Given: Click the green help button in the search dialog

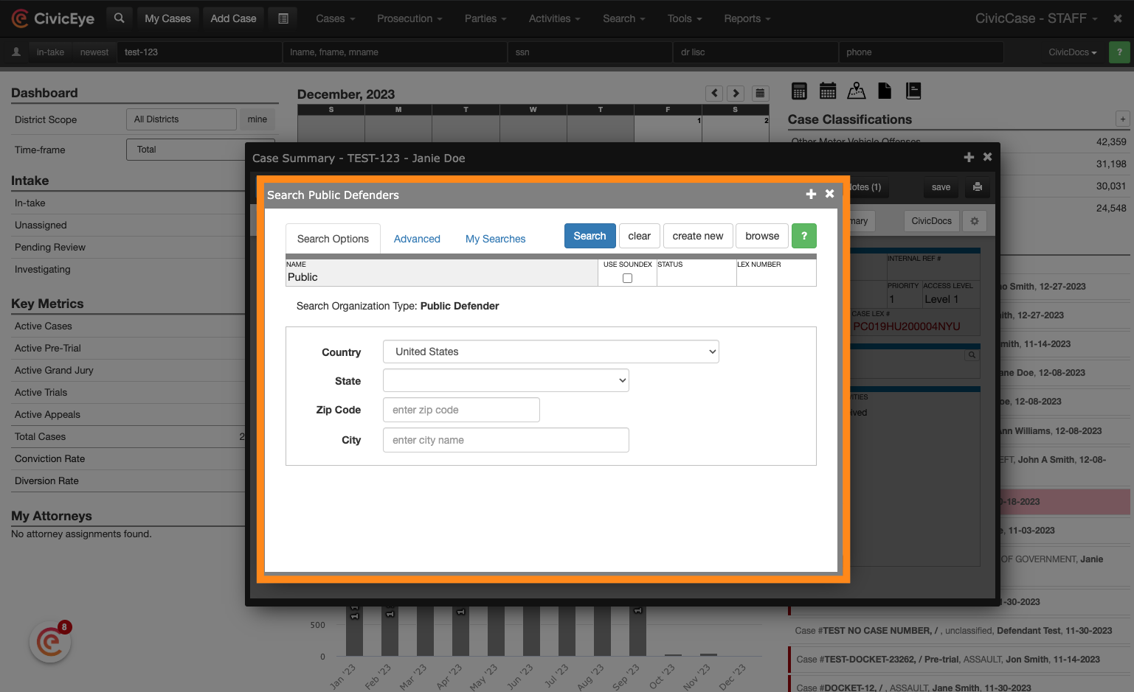Looking at the screenshot, I should (x=804, y=236).
